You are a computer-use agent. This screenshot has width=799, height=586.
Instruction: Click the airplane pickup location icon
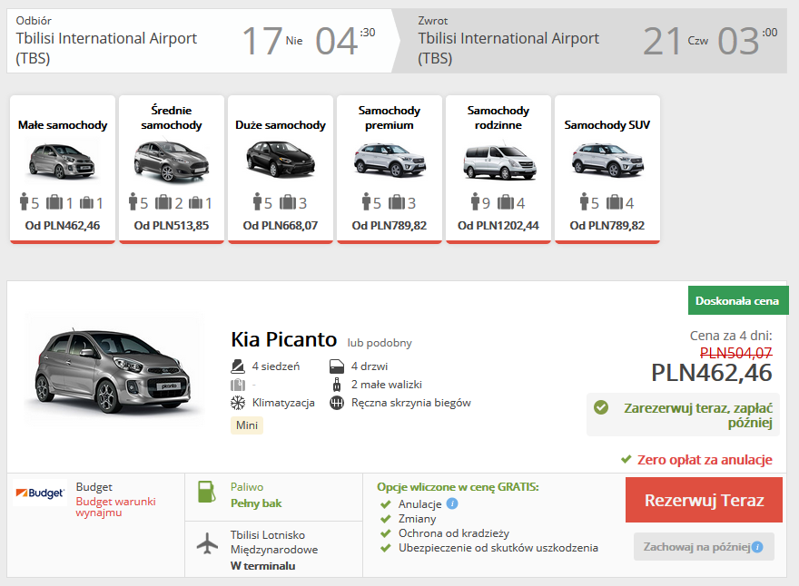point(207,543)
